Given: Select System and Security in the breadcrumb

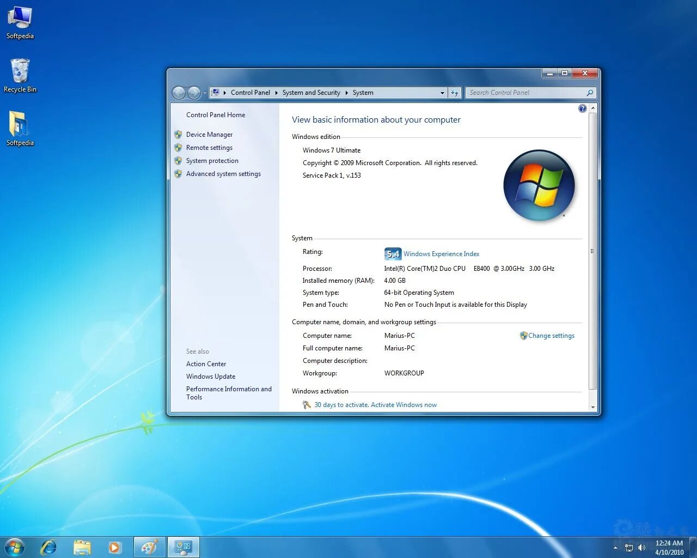Looking at the screenshot, I should [x=311, y=93].
